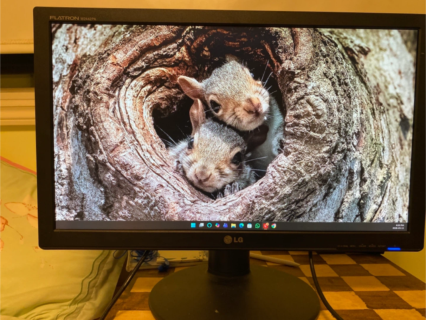This screenshot has width=426, height=320.
Task: Open the Microsoft Store icon
Action: (249, 226)
